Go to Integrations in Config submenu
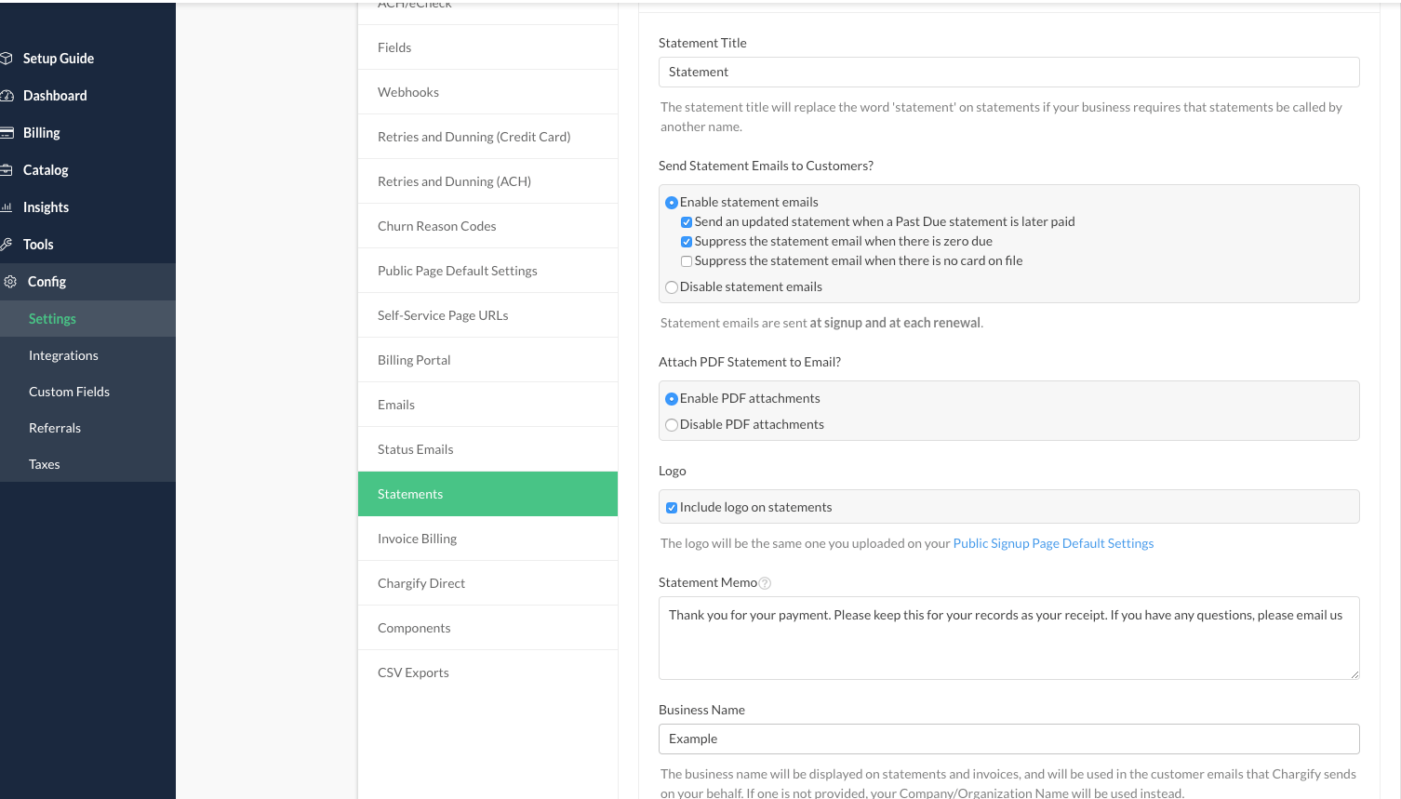The image size is (1401, 799). (x=63, y=355)
